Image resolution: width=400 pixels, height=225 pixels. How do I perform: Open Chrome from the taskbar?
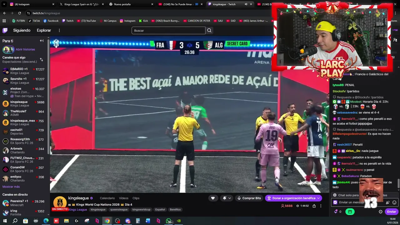tap(107, 221)
